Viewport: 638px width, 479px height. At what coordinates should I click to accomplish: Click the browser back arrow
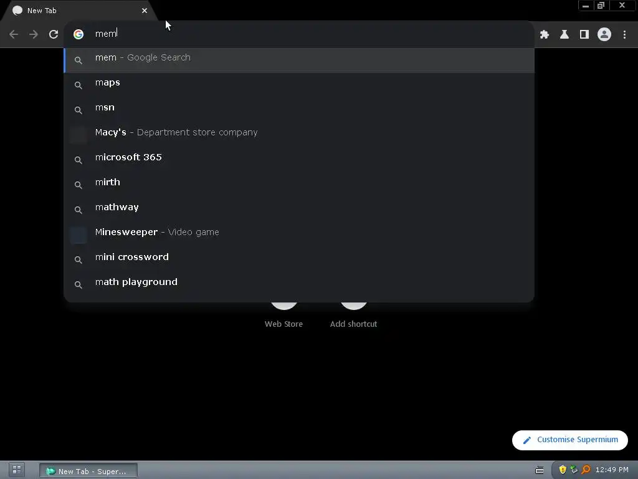click(x=14, y=34)
